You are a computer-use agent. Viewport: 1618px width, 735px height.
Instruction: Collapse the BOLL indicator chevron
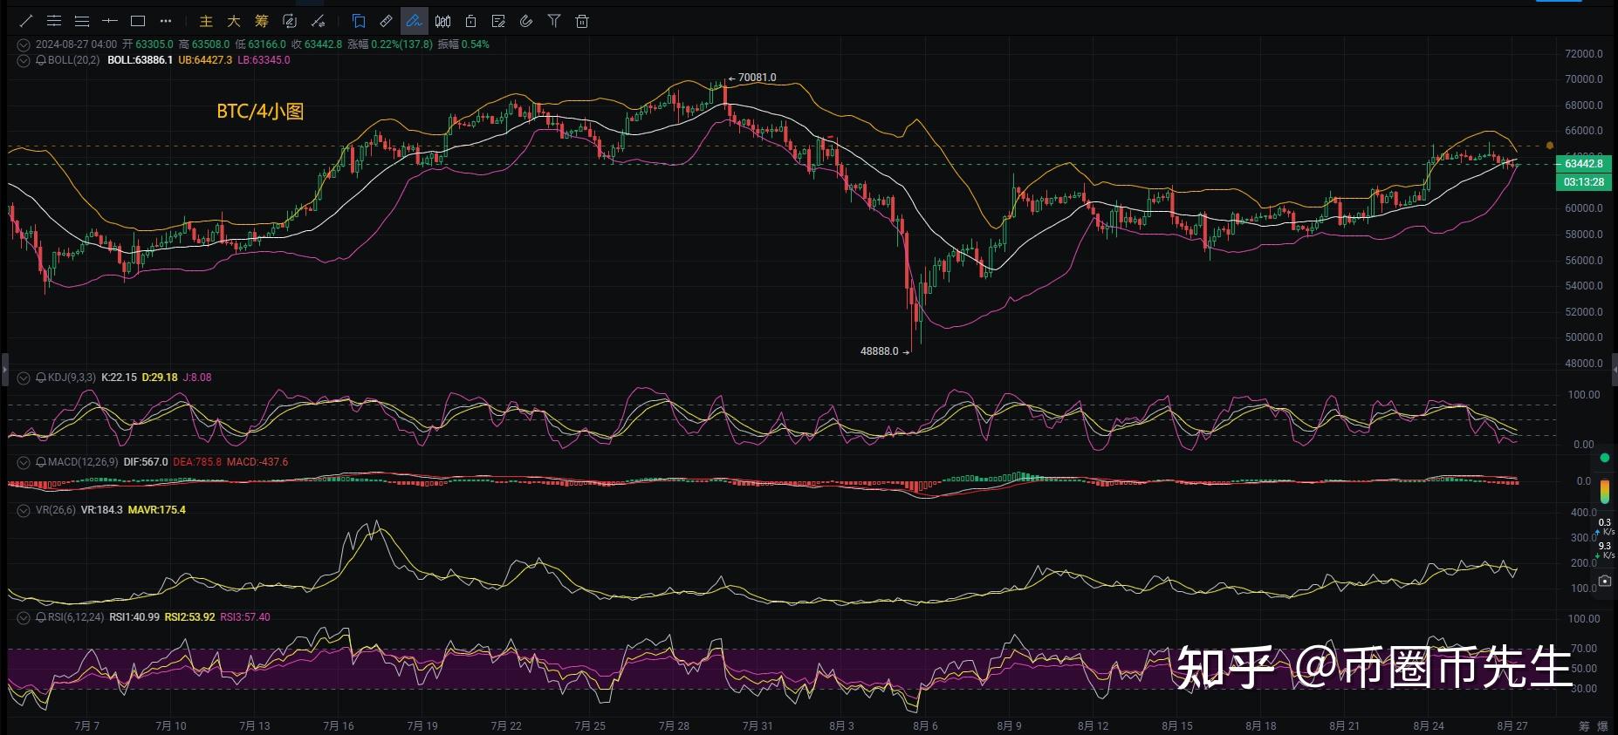pyautogui.click(x=24, y=60)
